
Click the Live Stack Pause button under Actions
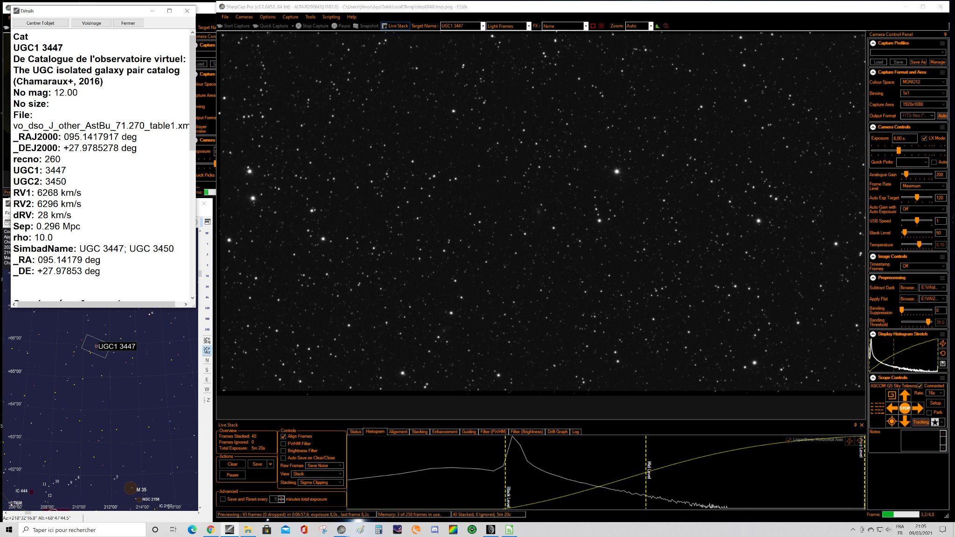[232, 475]
